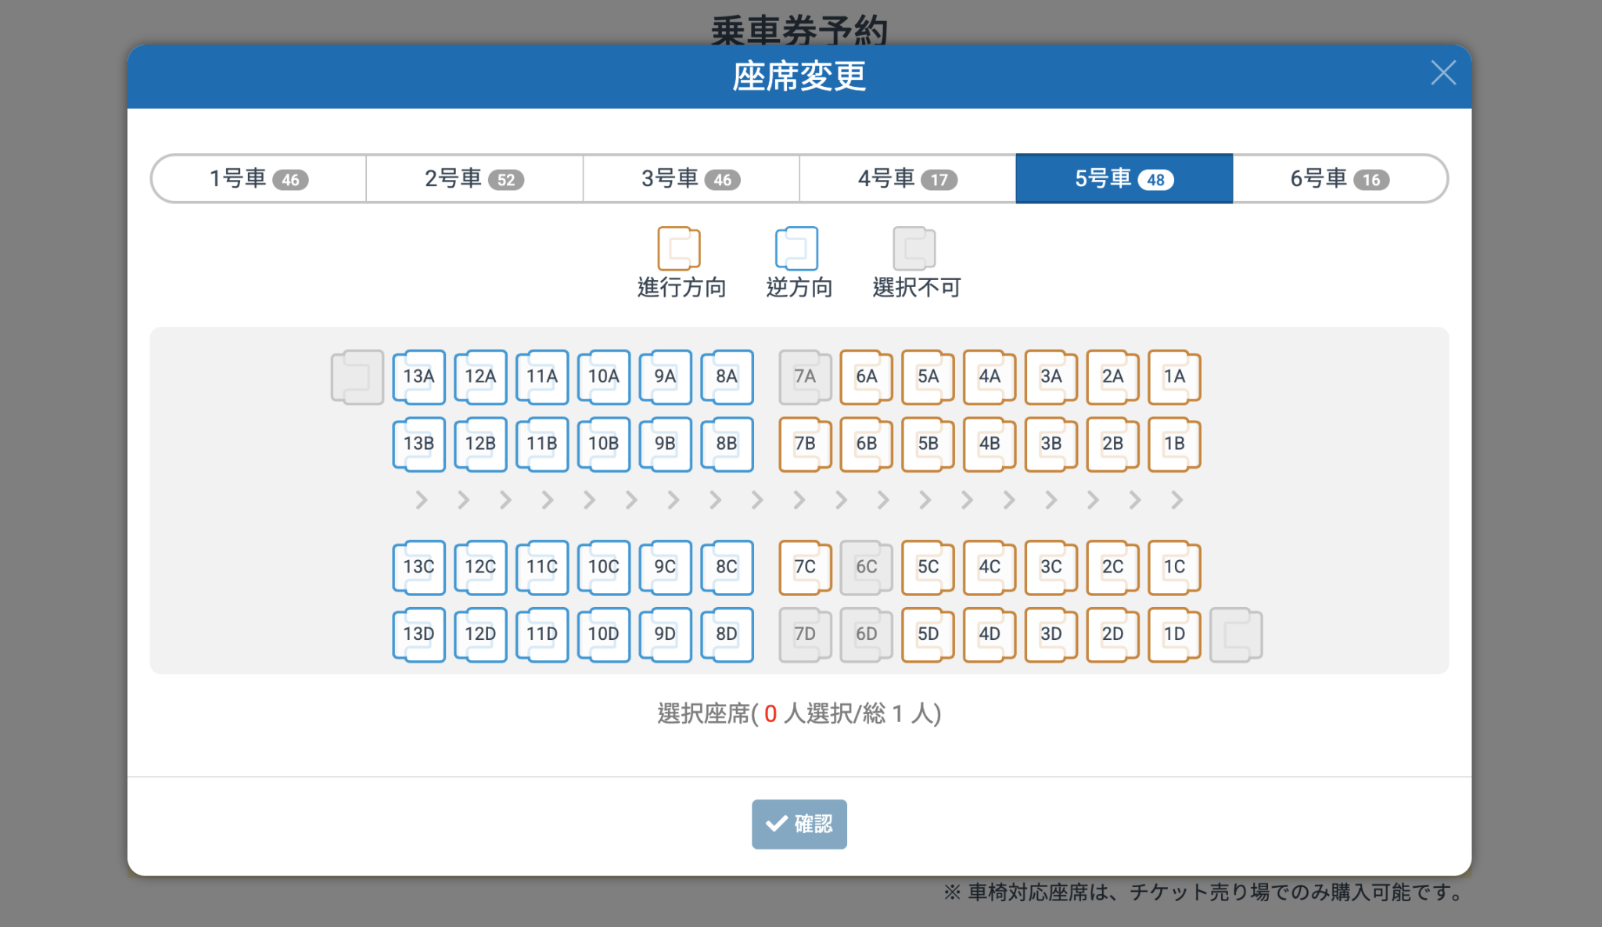
Task: Select the active 5号車 tab
Action: (x=1124, y=178)
